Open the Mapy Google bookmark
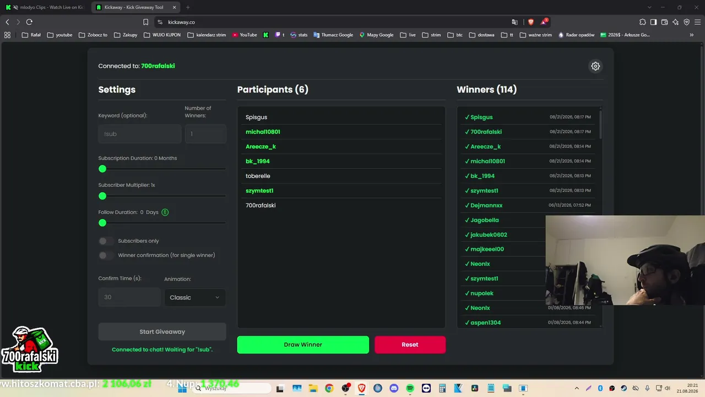Screen dimensions: 705x397 [377, 35]
